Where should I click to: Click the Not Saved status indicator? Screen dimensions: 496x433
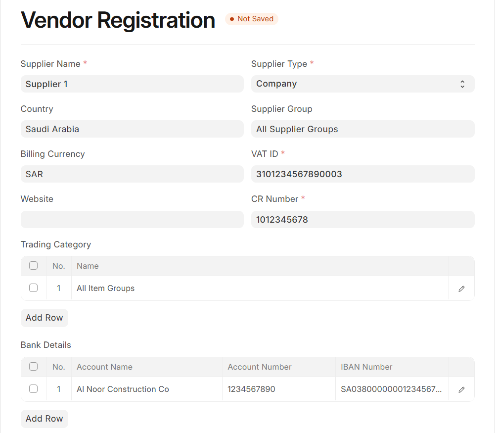252,19
